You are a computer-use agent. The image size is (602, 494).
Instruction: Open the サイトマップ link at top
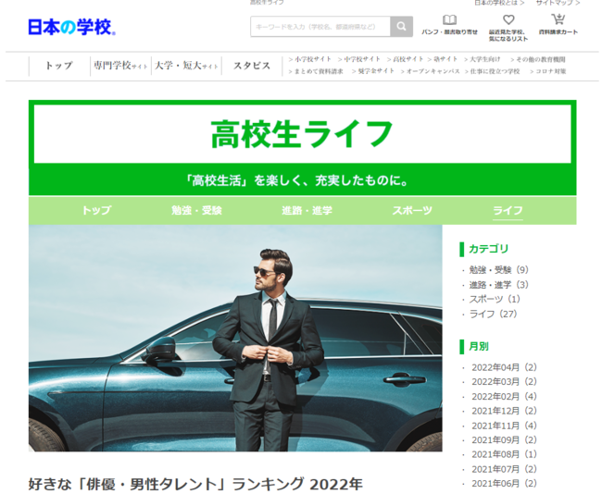pos(556,4)
